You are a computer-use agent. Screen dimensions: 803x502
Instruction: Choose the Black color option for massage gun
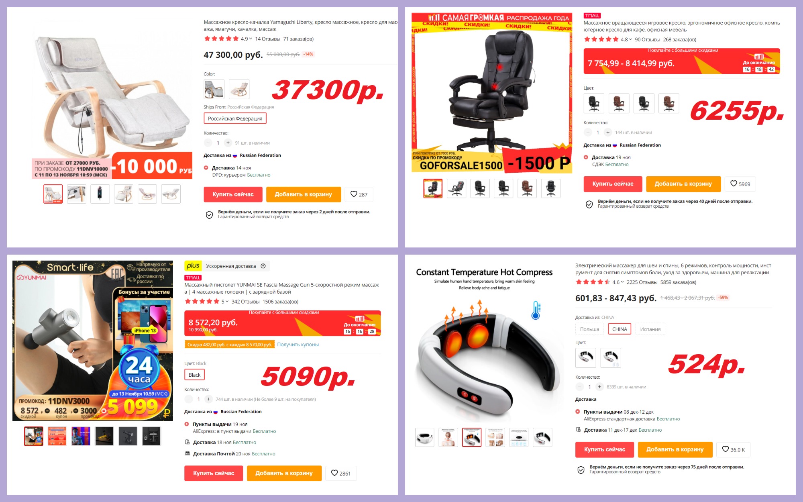194,375
